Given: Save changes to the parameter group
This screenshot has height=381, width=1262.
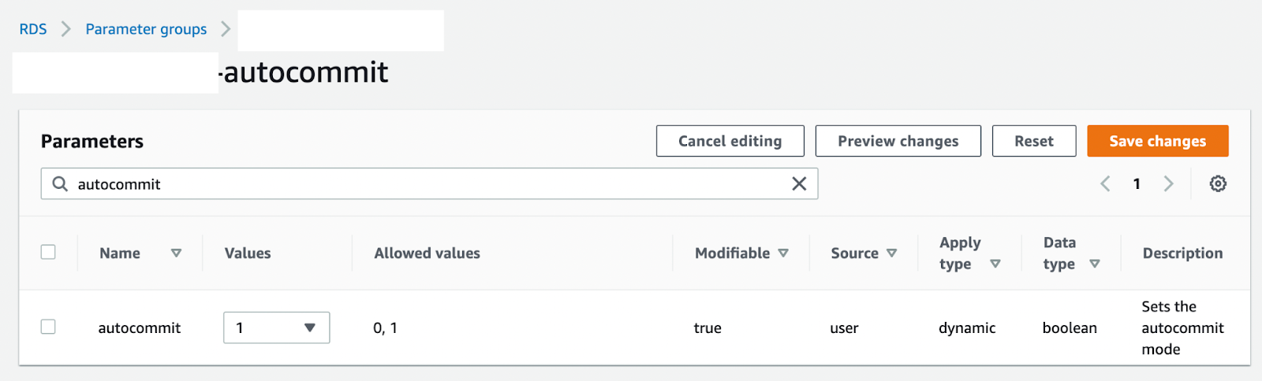Looking at the screenshot, I should point(1157,141).
